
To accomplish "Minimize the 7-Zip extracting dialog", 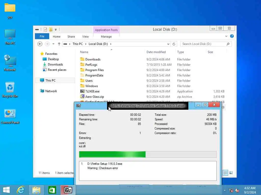I will pyautogui.click(x=198, y=105).
